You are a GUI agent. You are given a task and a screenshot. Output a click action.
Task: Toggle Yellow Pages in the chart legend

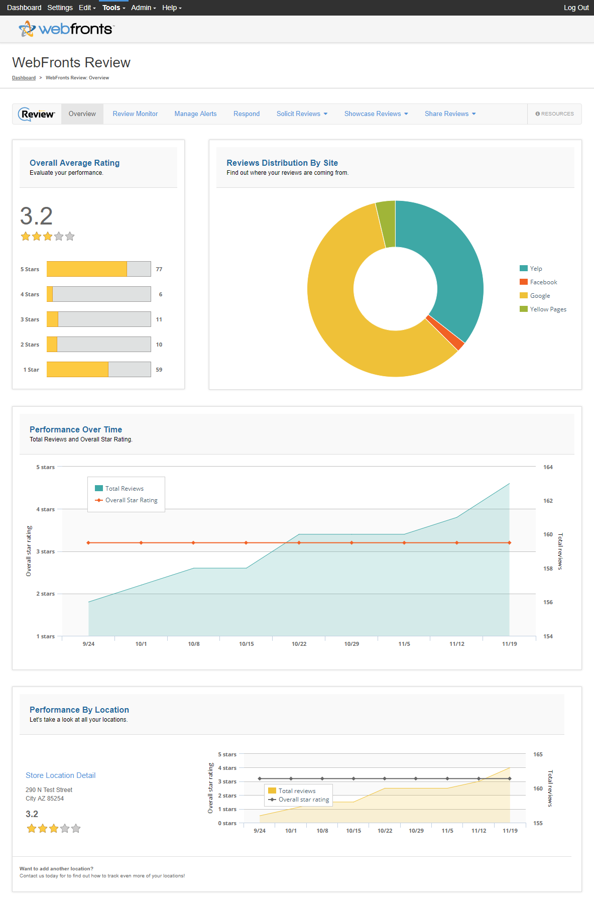(x=543, y=309)
